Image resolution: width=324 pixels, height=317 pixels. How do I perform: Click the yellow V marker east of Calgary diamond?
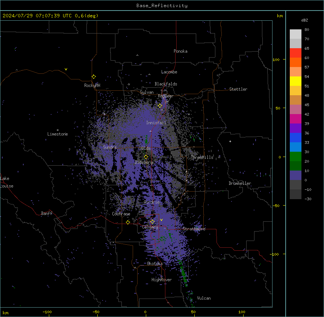click(x=161, y=220)
